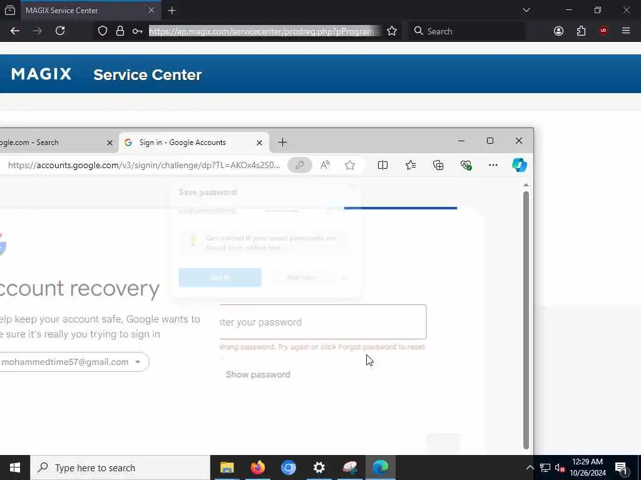641x480 pixels.
Task: Open Firefox tracking protection shield
Action: [x=103, y=31]
